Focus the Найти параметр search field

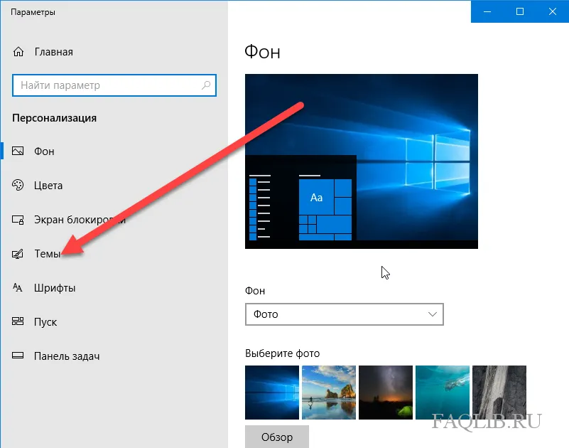[114, 85]
